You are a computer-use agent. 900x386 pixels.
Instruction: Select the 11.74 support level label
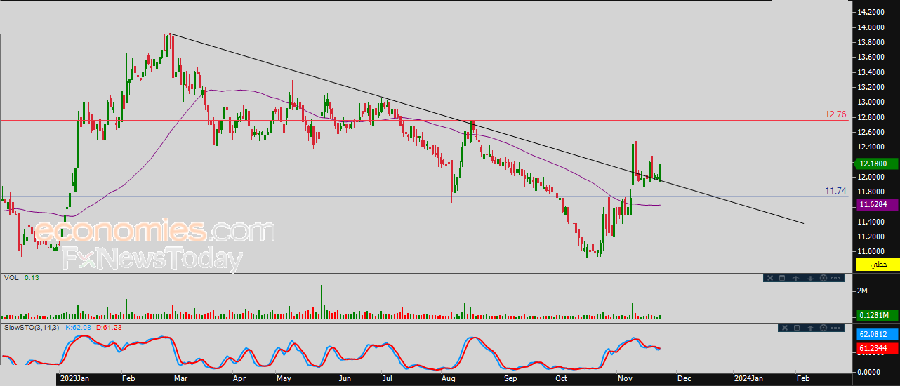pyautogui.click(x=835, y=191)
